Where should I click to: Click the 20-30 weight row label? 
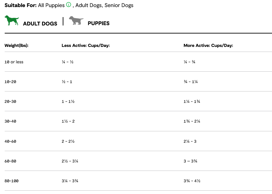click(10, 102)
